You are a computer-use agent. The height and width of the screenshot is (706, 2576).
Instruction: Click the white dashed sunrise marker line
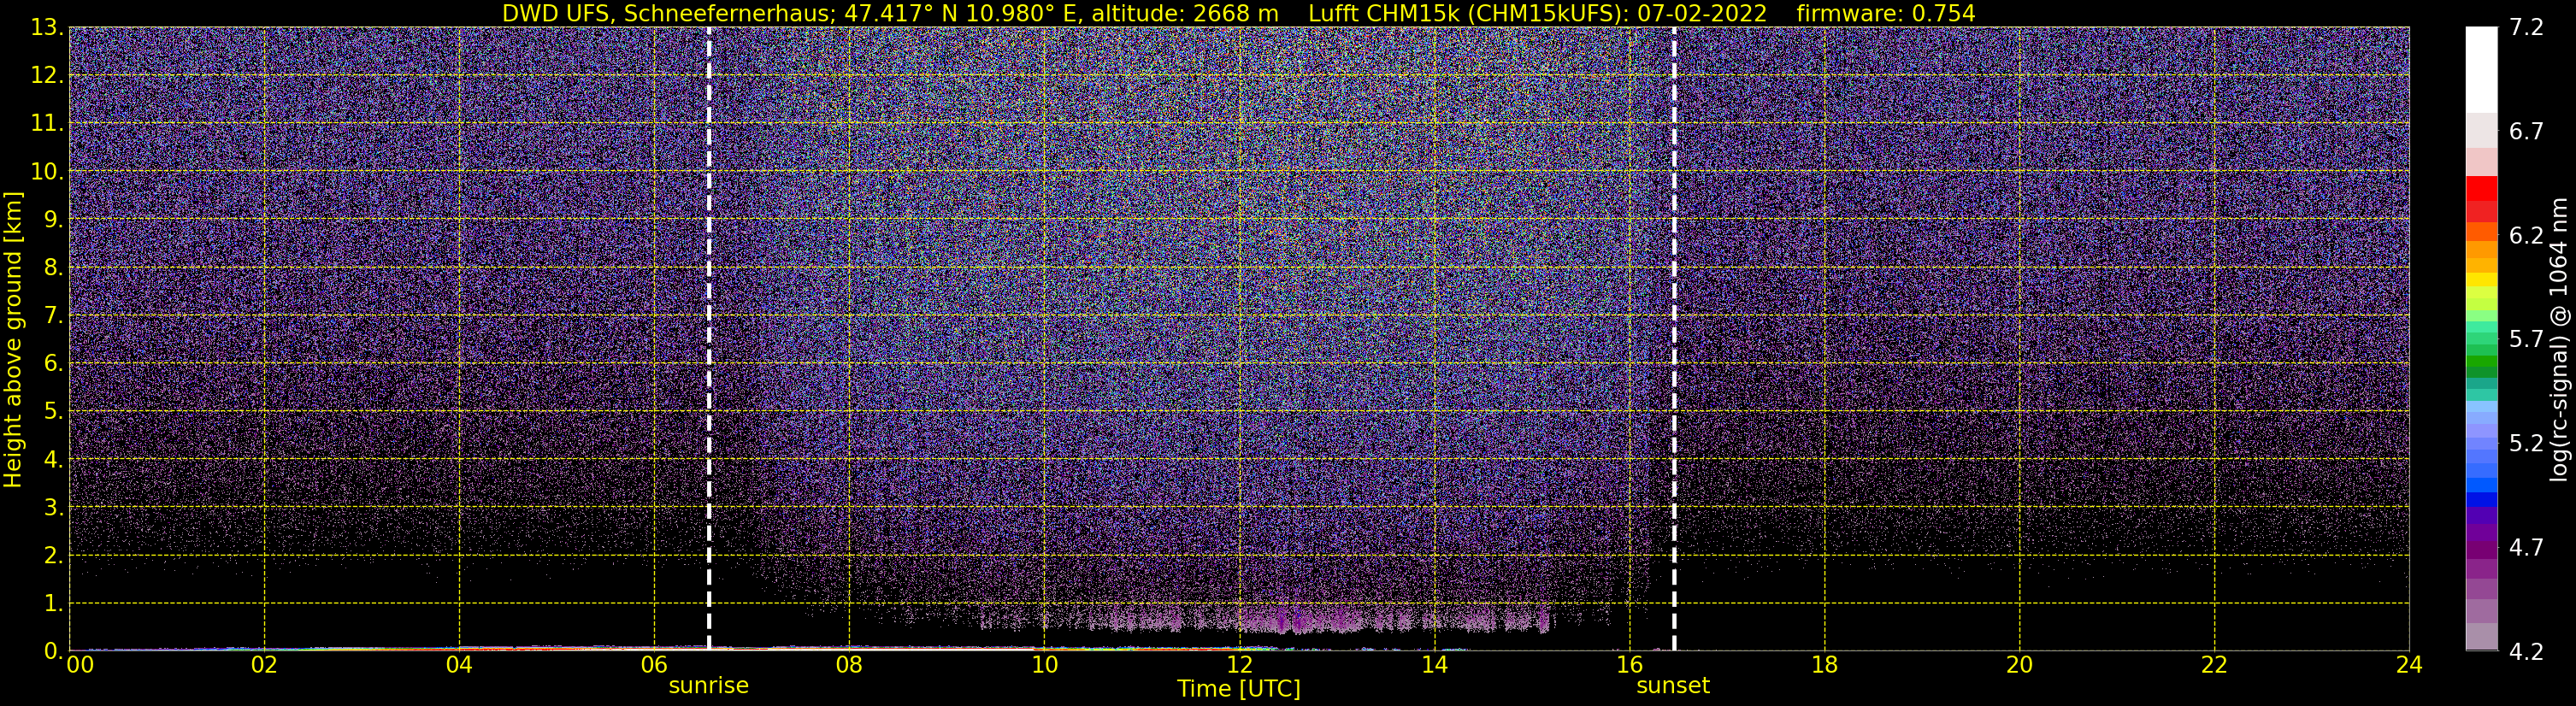708,339
